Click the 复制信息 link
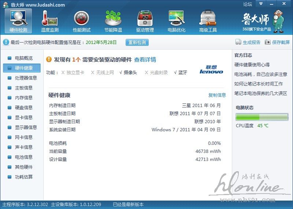The image size is (293, 209). tap(217, 95)
